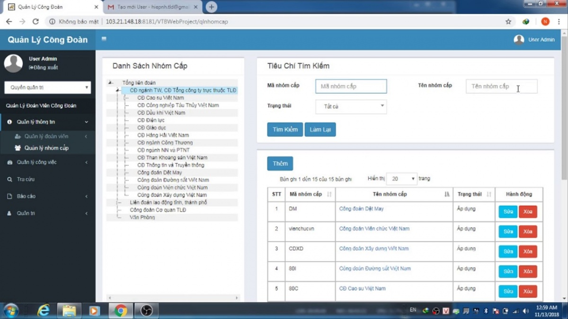Screen dimensions: 568x319
Task: Expand the Quản lý công việc menu
Action: coord(47,162)
